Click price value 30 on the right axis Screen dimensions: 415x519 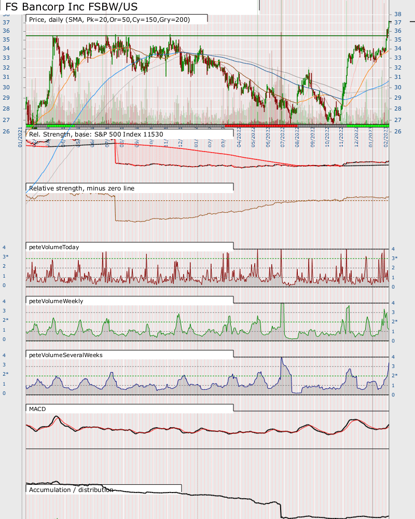pos(397,87)
